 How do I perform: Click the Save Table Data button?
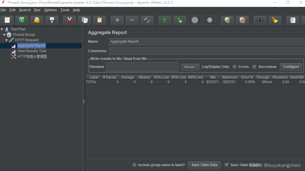[x=204, y=165]
